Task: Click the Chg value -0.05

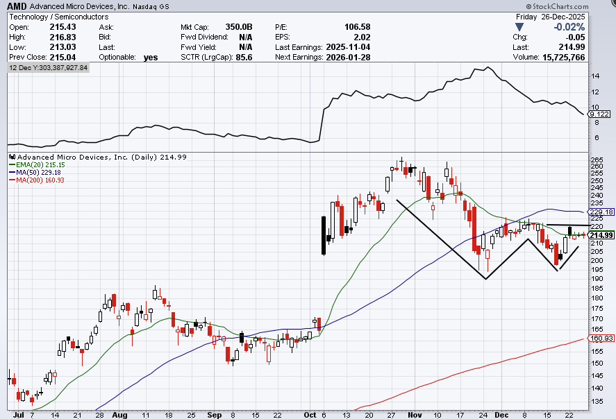Action: 575,37
